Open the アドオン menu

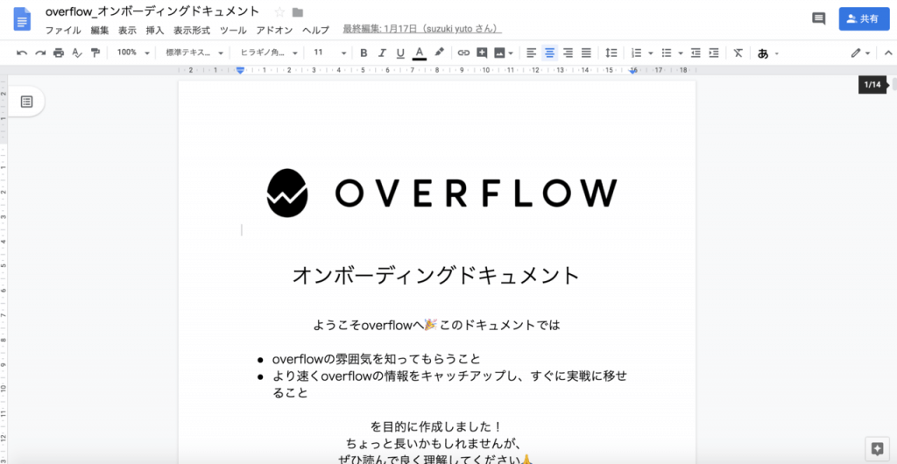(x=274, y=31)
